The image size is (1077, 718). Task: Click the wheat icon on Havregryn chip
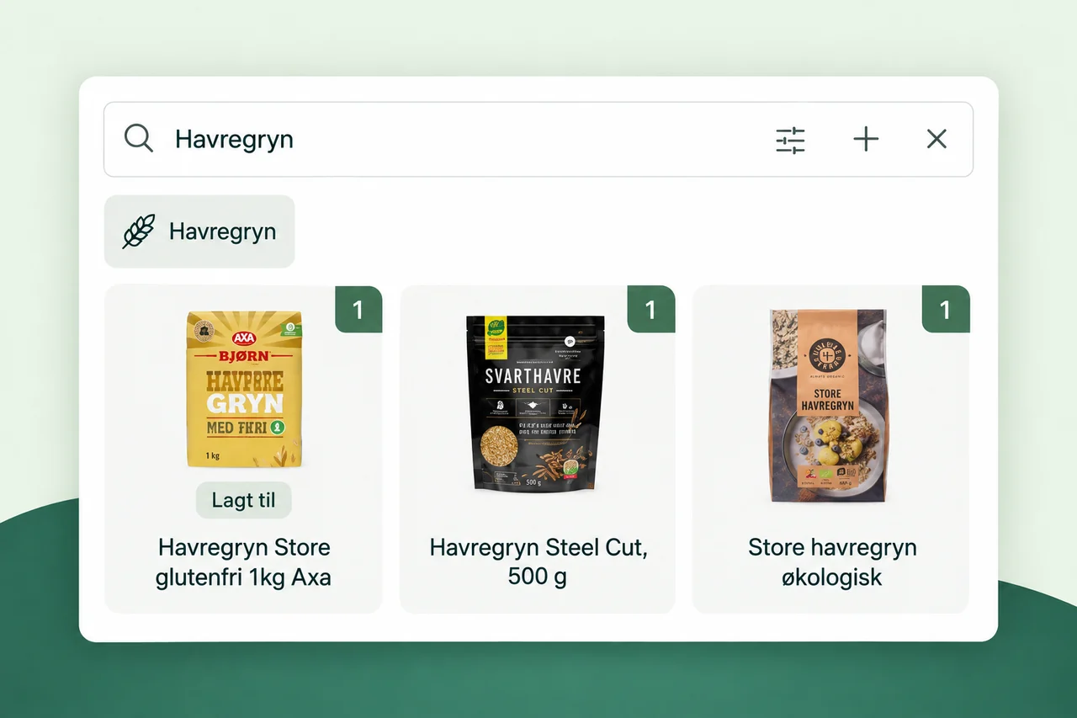click(139, 231)
